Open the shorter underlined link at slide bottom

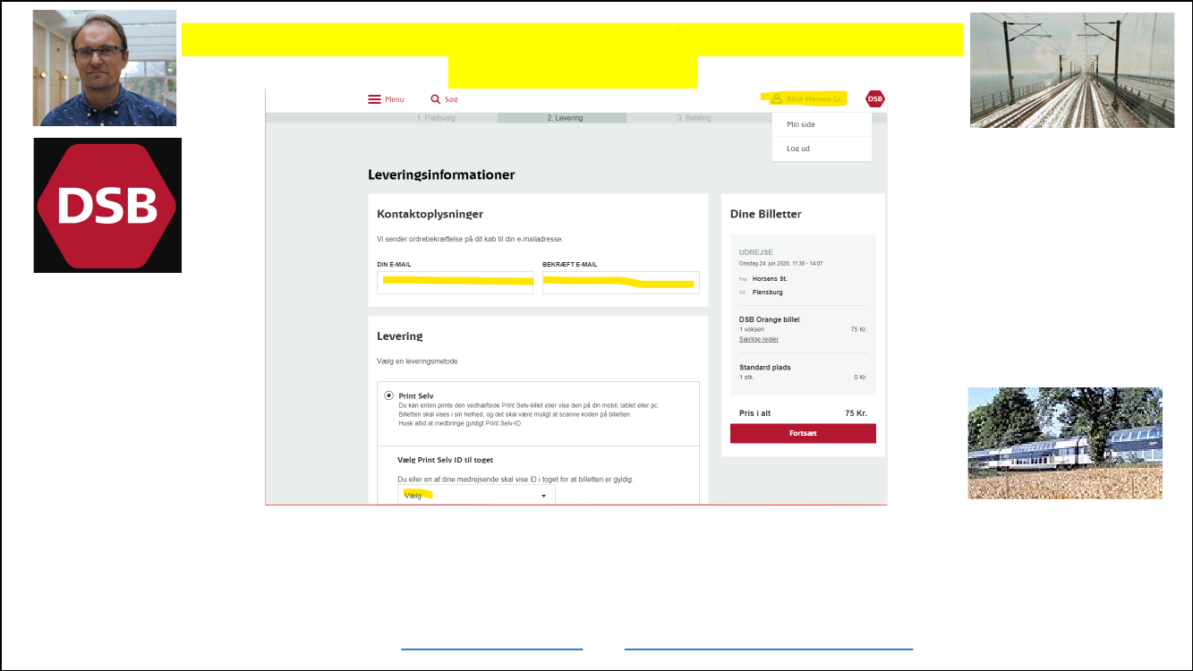[491, 648]
